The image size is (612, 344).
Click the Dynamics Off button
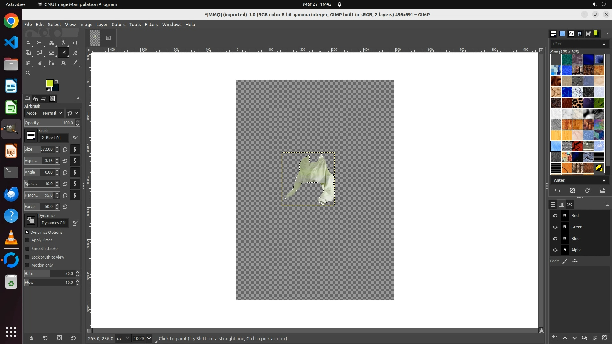pos(54,223)
